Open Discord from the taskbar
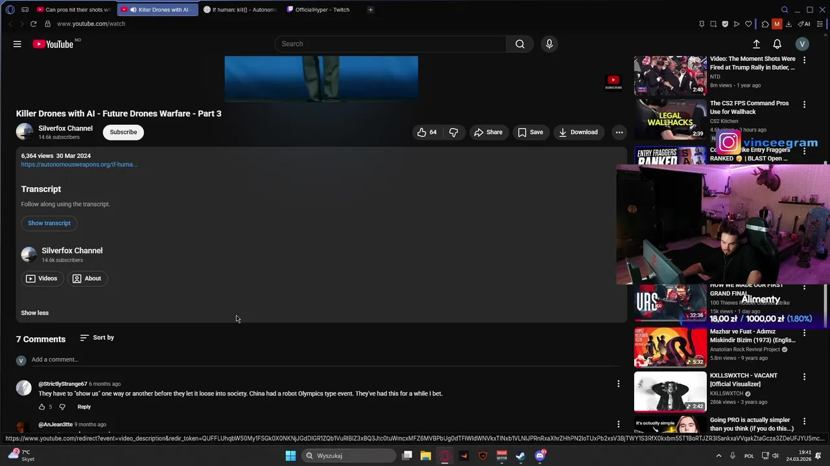Viewport: 830px width, 466px height. [x=539, y=456]
